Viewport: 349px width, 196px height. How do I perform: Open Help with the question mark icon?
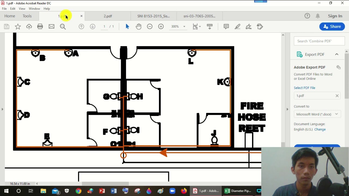[307, 16]
